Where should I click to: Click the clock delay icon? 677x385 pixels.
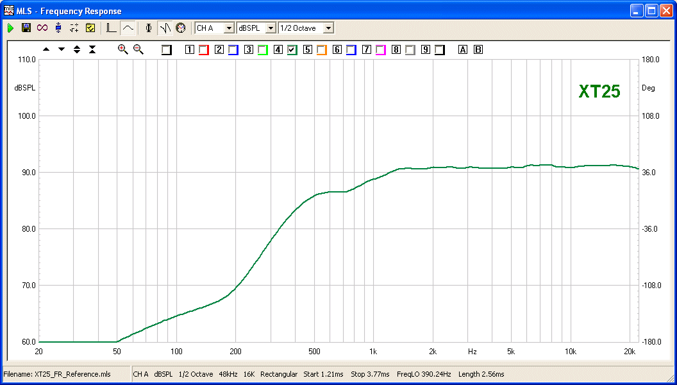coord(181,28)
